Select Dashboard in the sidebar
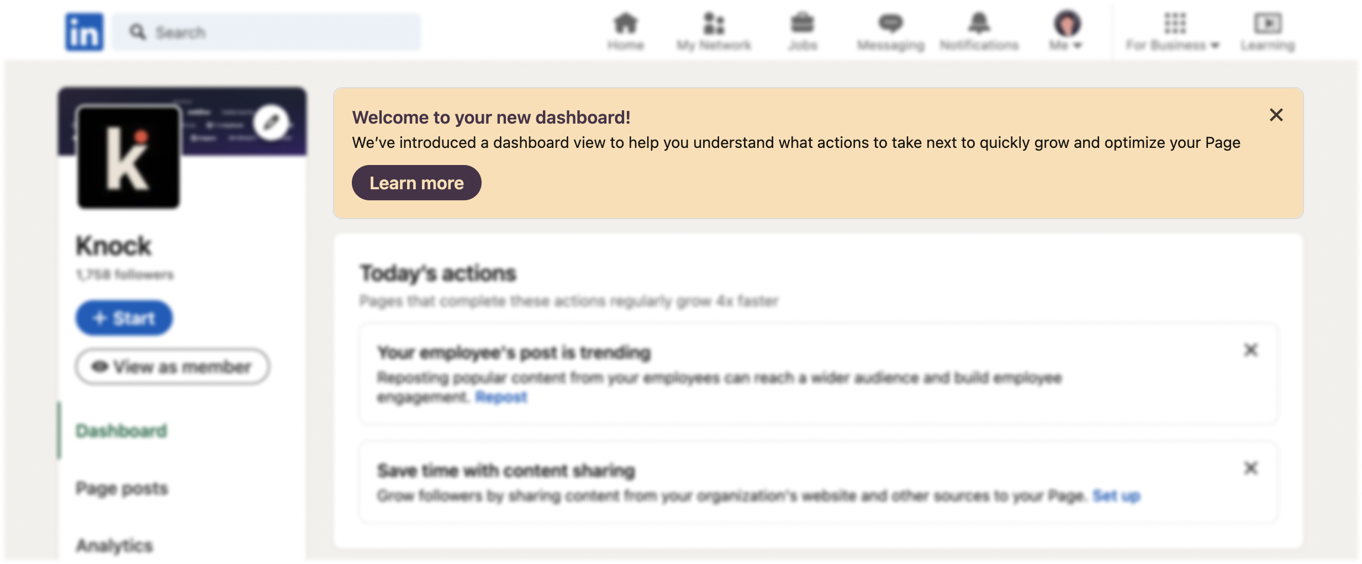This screenshot has height=564, width=1362. click(122, 430)
